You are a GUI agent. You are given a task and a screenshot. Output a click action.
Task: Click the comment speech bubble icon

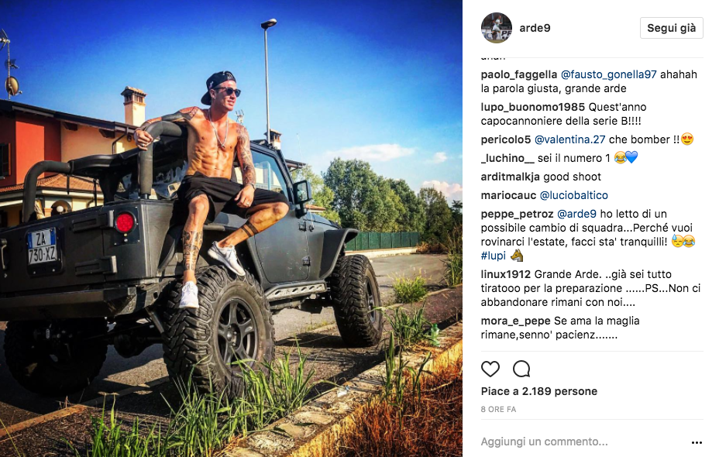[x=521, y=369]
